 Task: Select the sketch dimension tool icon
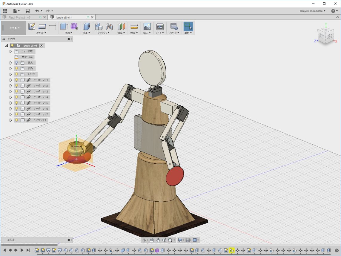pos(53,26)
